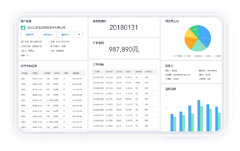240x151 pixels.
Task: Toggle the mint-green legend marker under pie chart
Action: click(x=185, y=56)
